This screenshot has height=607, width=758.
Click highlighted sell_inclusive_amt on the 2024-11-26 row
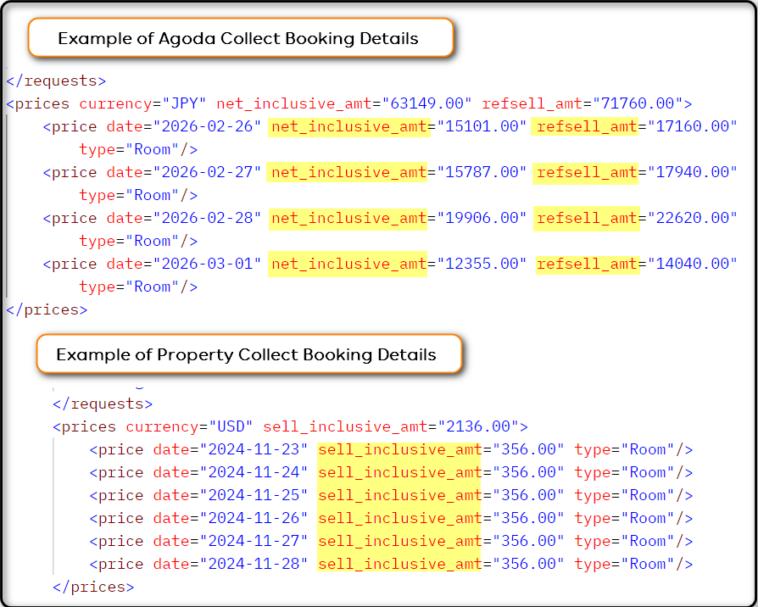(x=399, y=518)
